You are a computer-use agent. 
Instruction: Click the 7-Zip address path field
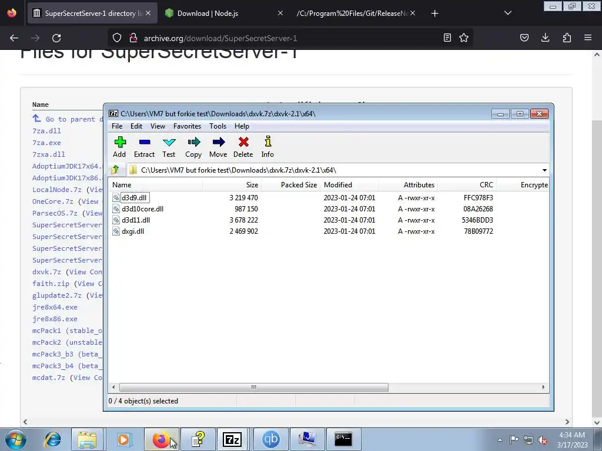pos(333,170)
